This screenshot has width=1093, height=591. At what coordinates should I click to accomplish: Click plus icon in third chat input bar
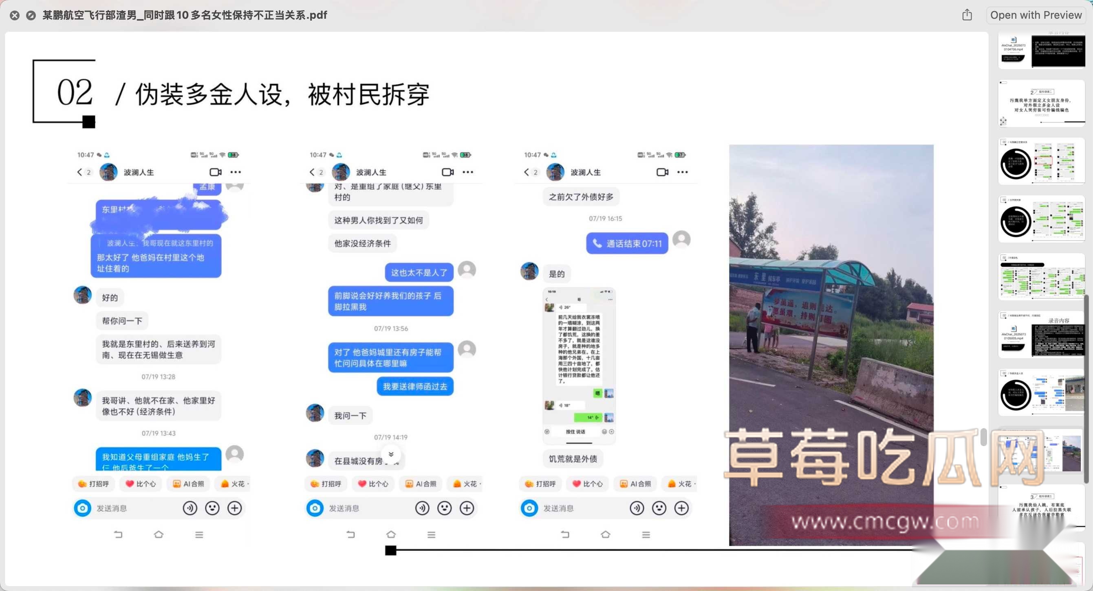(681, 508)
